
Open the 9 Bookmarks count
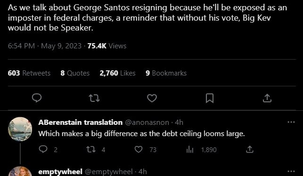166,73
